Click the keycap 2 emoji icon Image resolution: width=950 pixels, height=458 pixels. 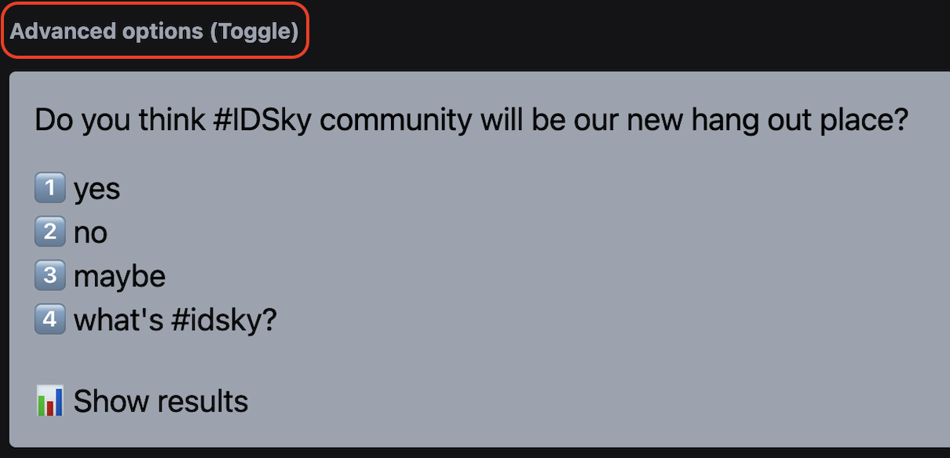(x=50, y=233)
